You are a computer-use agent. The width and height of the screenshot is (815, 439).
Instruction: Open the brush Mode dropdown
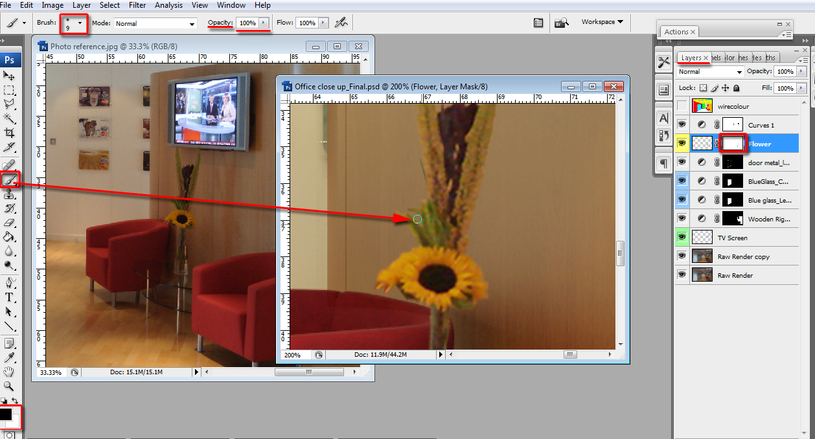point(155,23)
